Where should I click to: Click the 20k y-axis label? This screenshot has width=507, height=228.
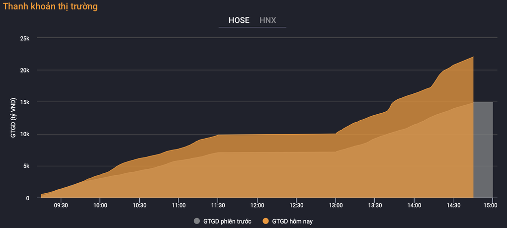click(x=24, y=70)
